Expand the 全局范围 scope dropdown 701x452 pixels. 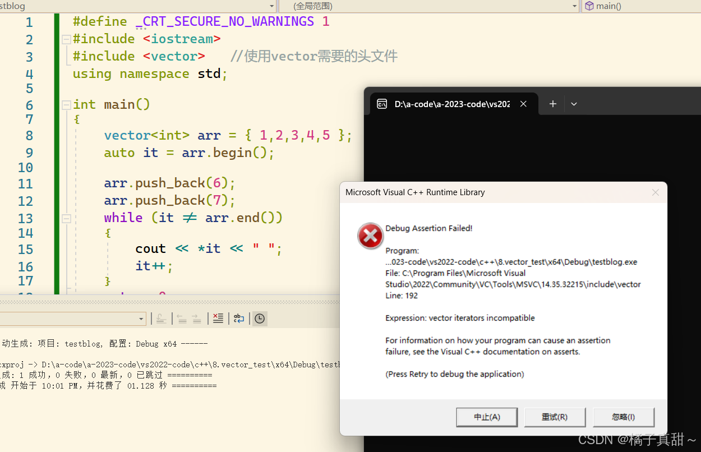pyautogui.click(x=574, y=6)
